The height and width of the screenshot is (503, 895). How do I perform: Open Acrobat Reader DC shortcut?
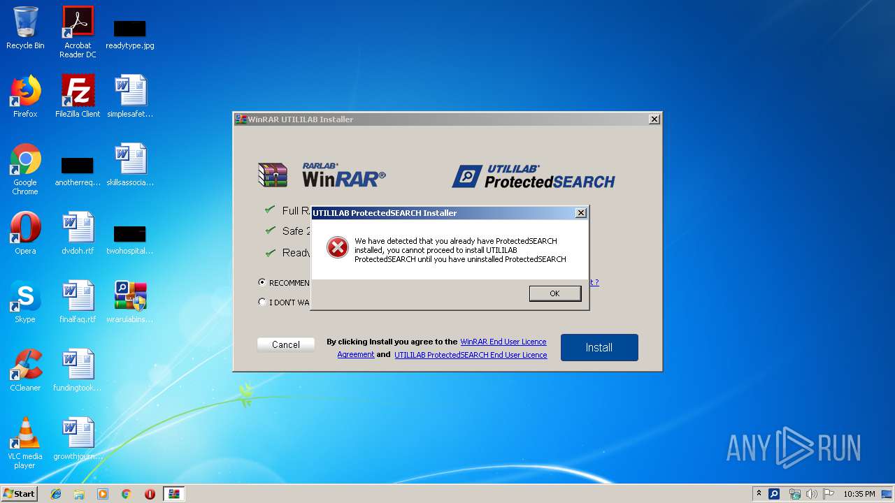pos(78,32)
